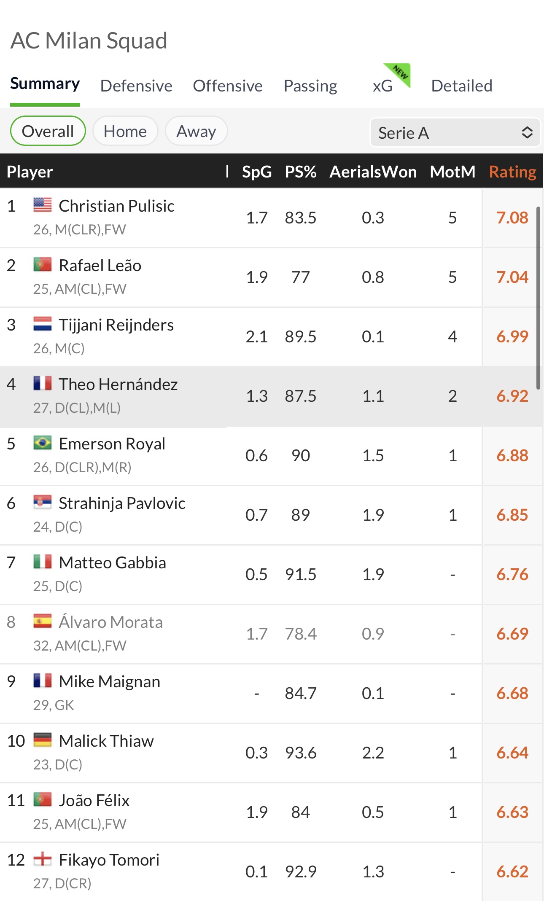Click the Italy flag next to Matteo Gabbia
Image resolution: width=544 pixels, height=901 pixels.
pos(42,562)
